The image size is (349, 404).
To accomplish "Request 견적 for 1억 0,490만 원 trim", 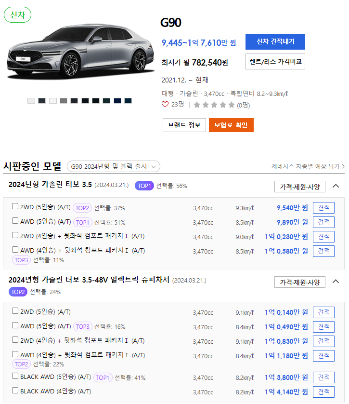I will click(323, 327).
